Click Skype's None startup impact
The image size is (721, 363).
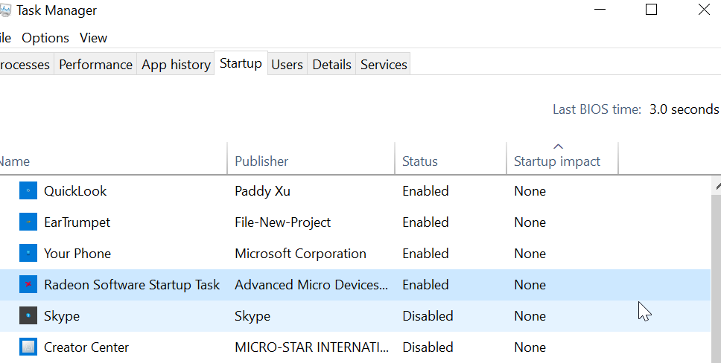click(x=530, y=315)
